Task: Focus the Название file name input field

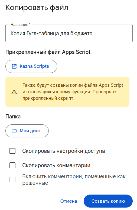Action: click(69, 33)
